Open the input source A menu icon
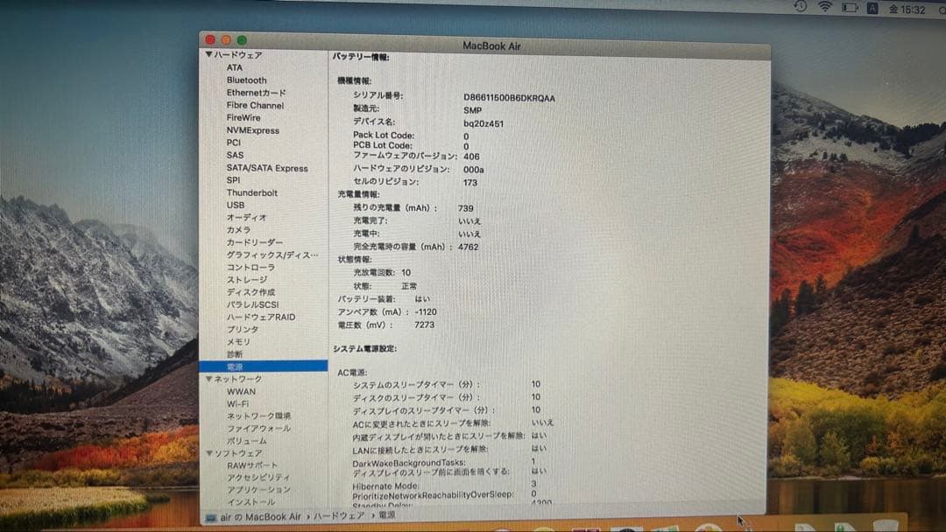This screenshot has height=532, width=946. click(872, 9)
